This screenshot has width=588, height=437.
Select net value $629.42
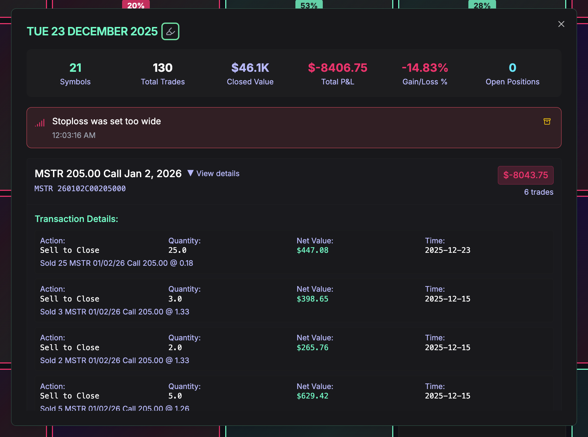(x=313, y=396)
